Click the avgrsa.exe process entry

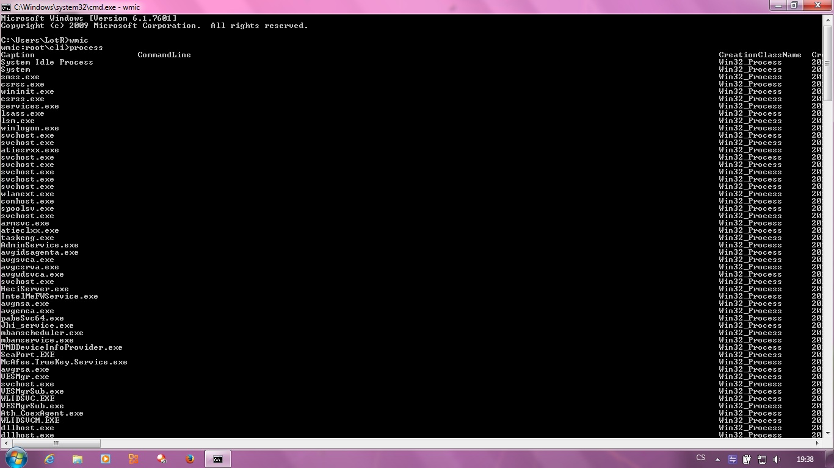point(25,369)
